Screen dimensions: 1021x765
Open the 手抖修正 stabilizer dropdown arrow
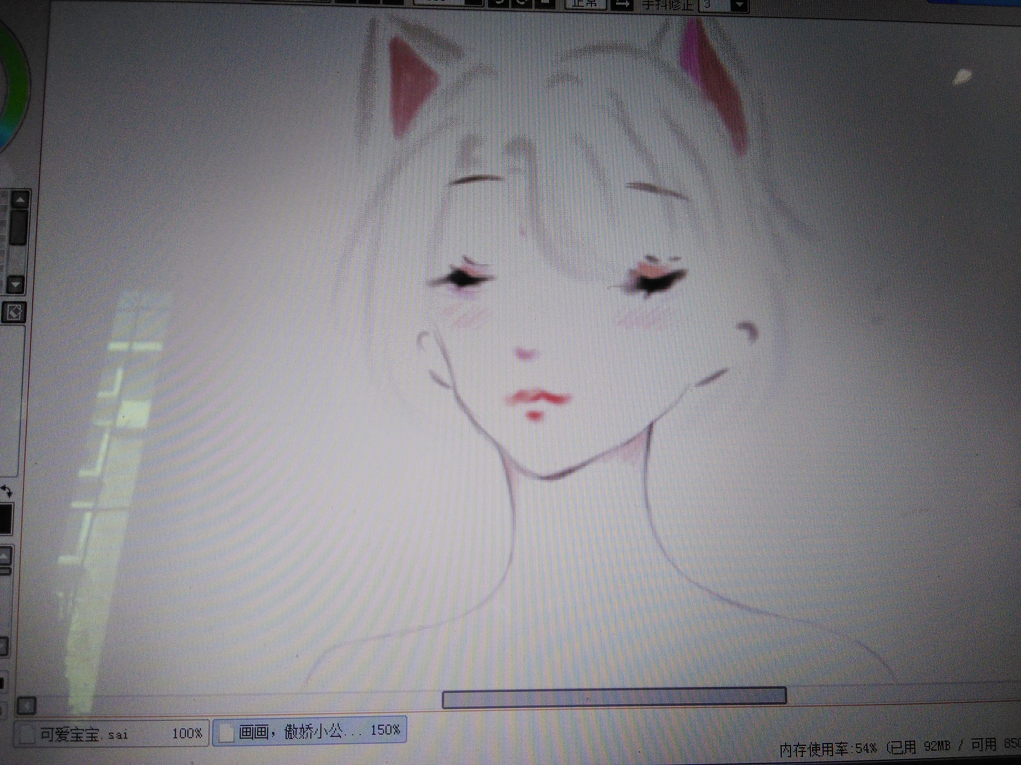(x=739, y=5)
